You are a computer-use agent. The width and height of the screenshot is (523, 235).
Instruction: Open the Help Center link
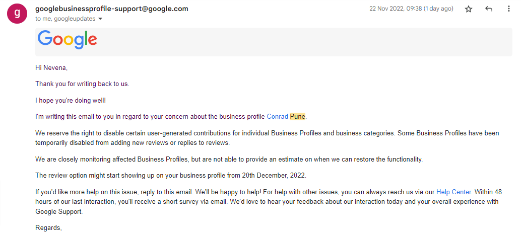point(453,192)
